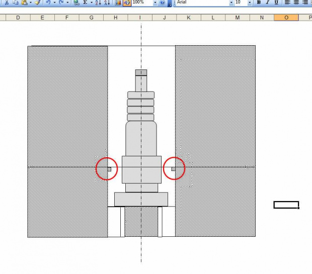Sort descending Z to A
The height and width of the screenshot is (274, 312).
click(107, 3)
